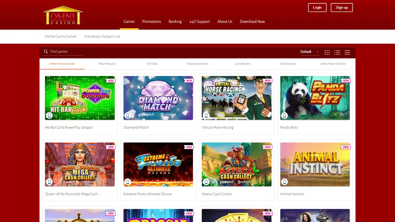This screenshot has height=222, width=395.
Task: Click NEW badge on Extreme Fruits Ultimate
Action: tap(189, 147)
